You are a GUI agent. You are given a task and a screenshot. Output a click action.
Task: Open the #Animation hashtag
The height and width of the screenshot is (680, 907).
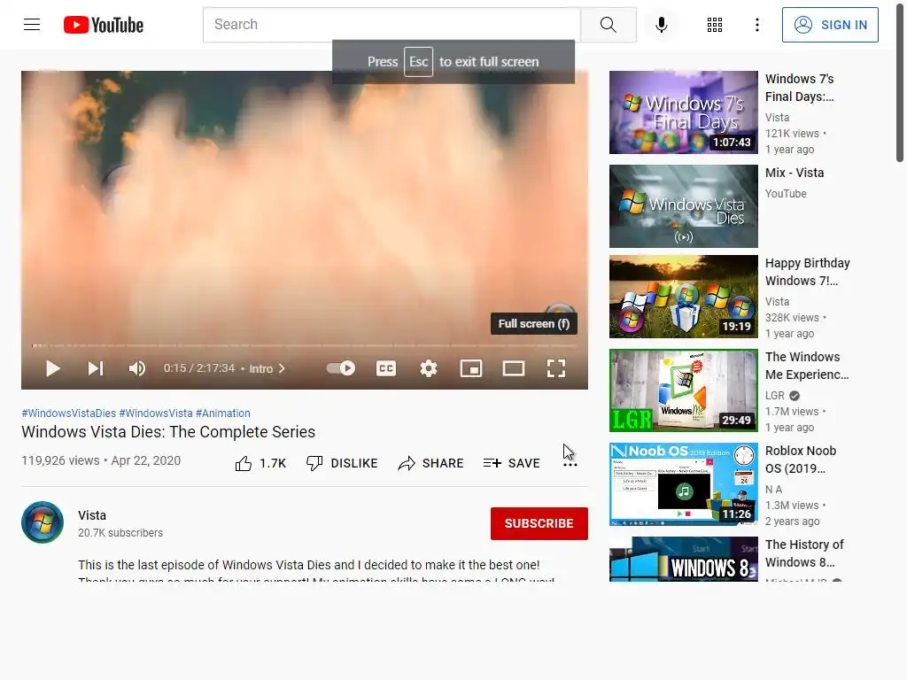[x=222, y=413]
